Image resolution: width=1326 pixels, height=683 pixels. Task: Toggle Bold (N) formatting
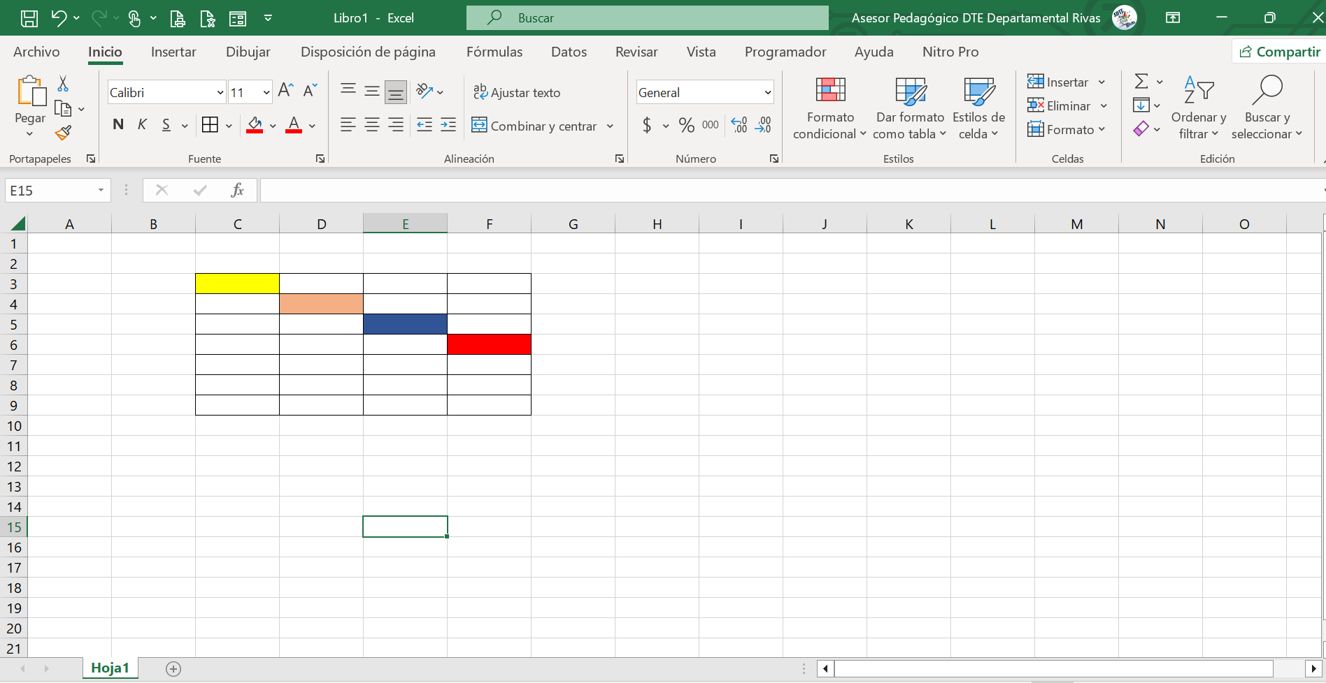[118, 125]
